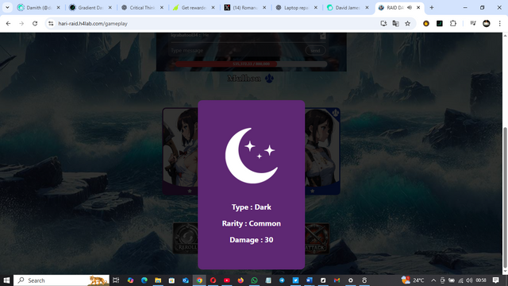Click the Mulhon boss name
This screenshot has height=286, width=508.
[x=244, y=78]
